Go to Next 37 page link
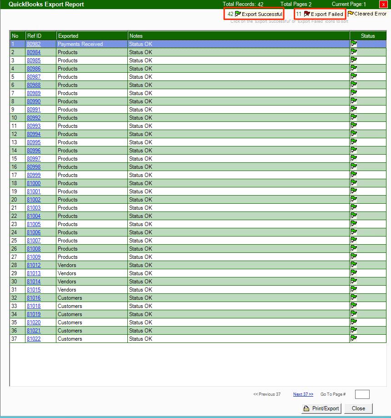This screenshot has width=391, height=418. coord(303,394)
